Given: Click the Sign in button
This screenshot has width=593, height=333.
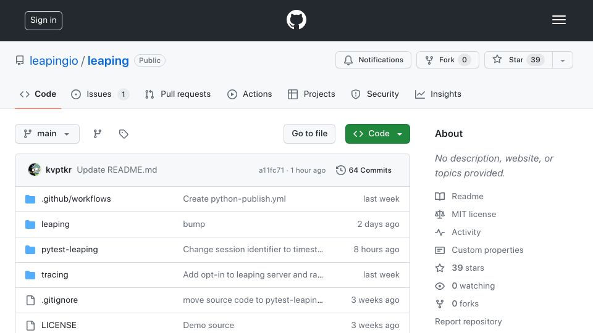Looking at the screenshot, I should (43, 20).
